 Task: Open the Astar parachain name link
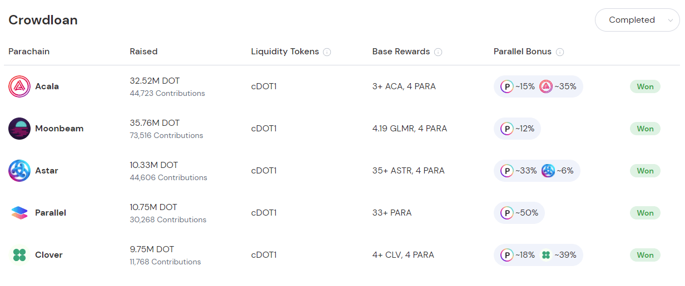[x=47, y=171]
